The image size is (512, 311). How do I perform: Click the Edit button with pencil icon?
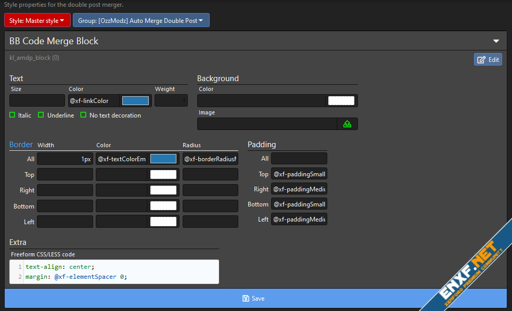[x=488, y=59]
